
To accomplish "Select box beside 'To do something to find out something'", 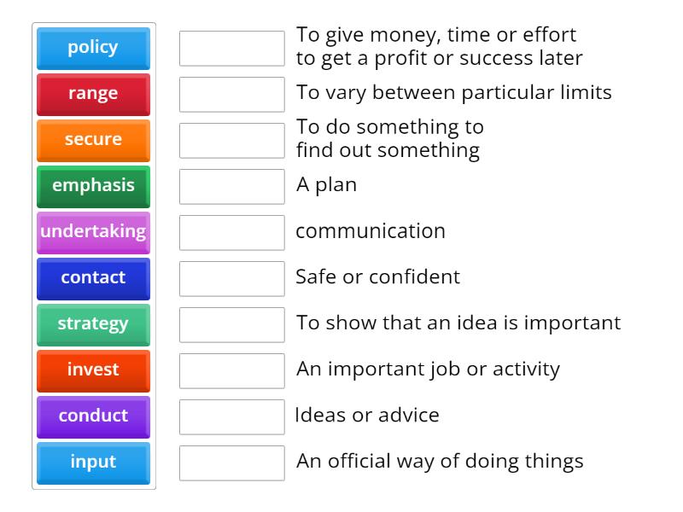I will [x=231, y=141].
